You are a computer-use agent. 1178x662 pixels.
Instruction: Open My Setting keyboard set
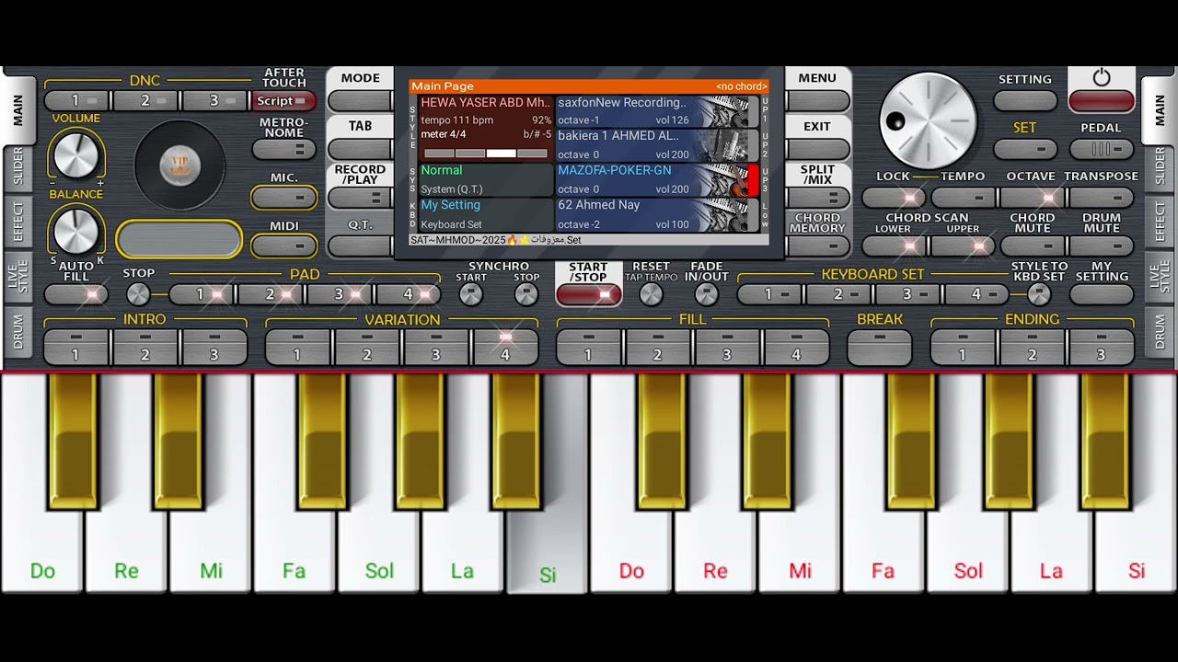coord(486,214)
